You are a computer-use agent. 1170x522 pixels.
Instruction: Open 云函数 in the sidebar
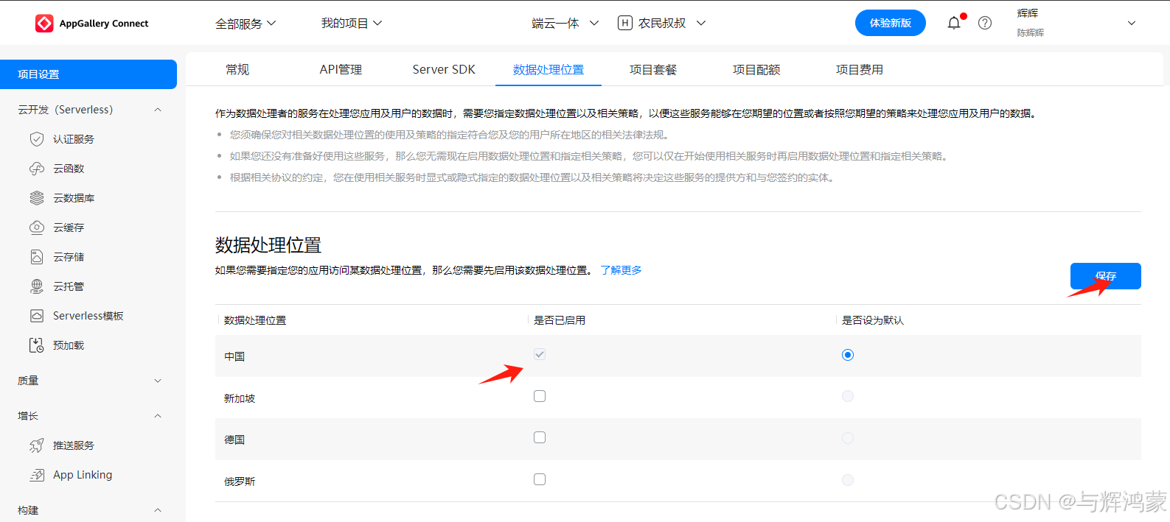click(x=69, y=169)
